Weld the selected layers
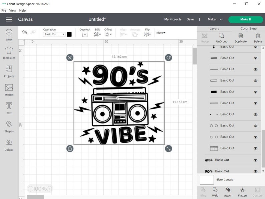This screenshot has width=265, height=199. [x=215, y=192]
